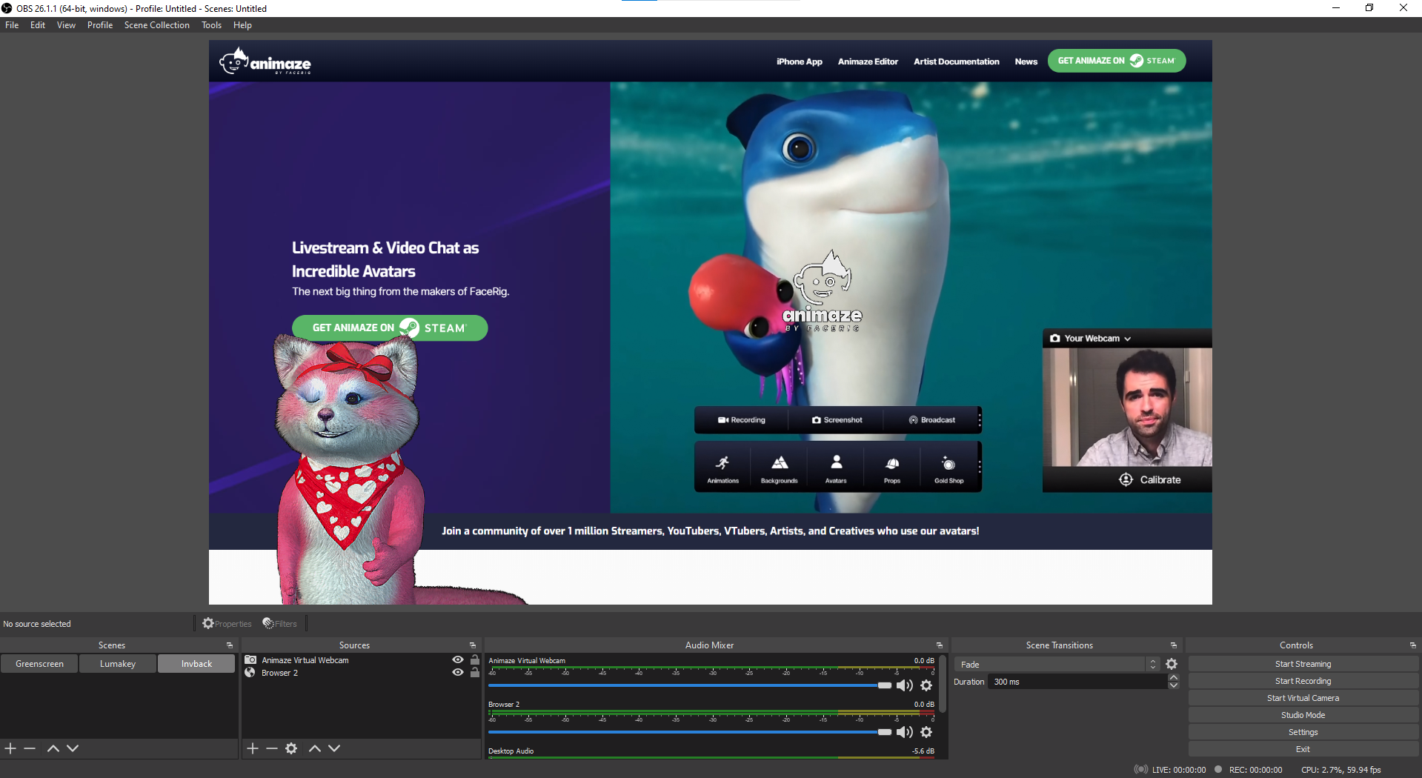This screenshot has width=1422, height=778.
Task: Open source Properties in the source toolbar
Action: coord(227,624)
